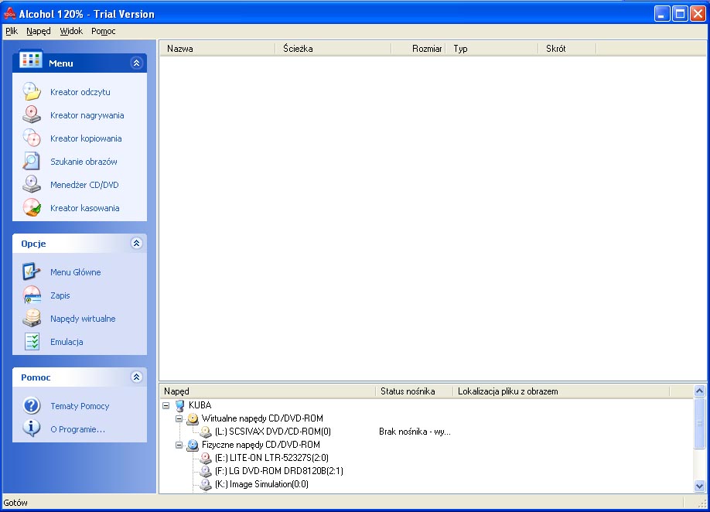Click the Napędy wirtualne icon
Screen dimensions: 710x512
pos(32,318)
